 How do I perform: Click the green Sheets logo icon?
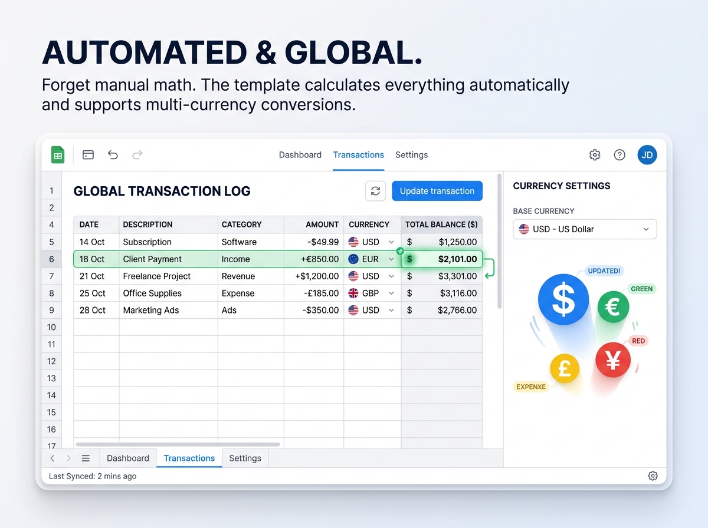point(58,155)
